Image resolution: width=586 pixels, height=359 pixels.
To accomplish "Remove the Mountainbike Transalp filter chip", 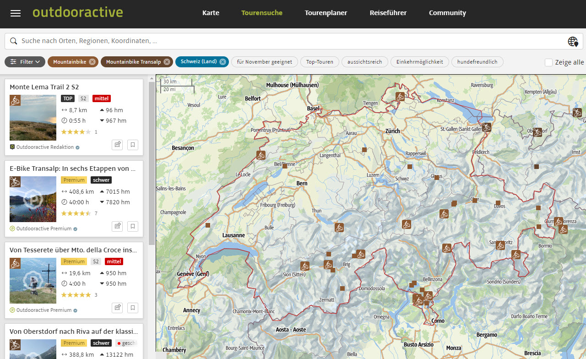I will 167,62.
